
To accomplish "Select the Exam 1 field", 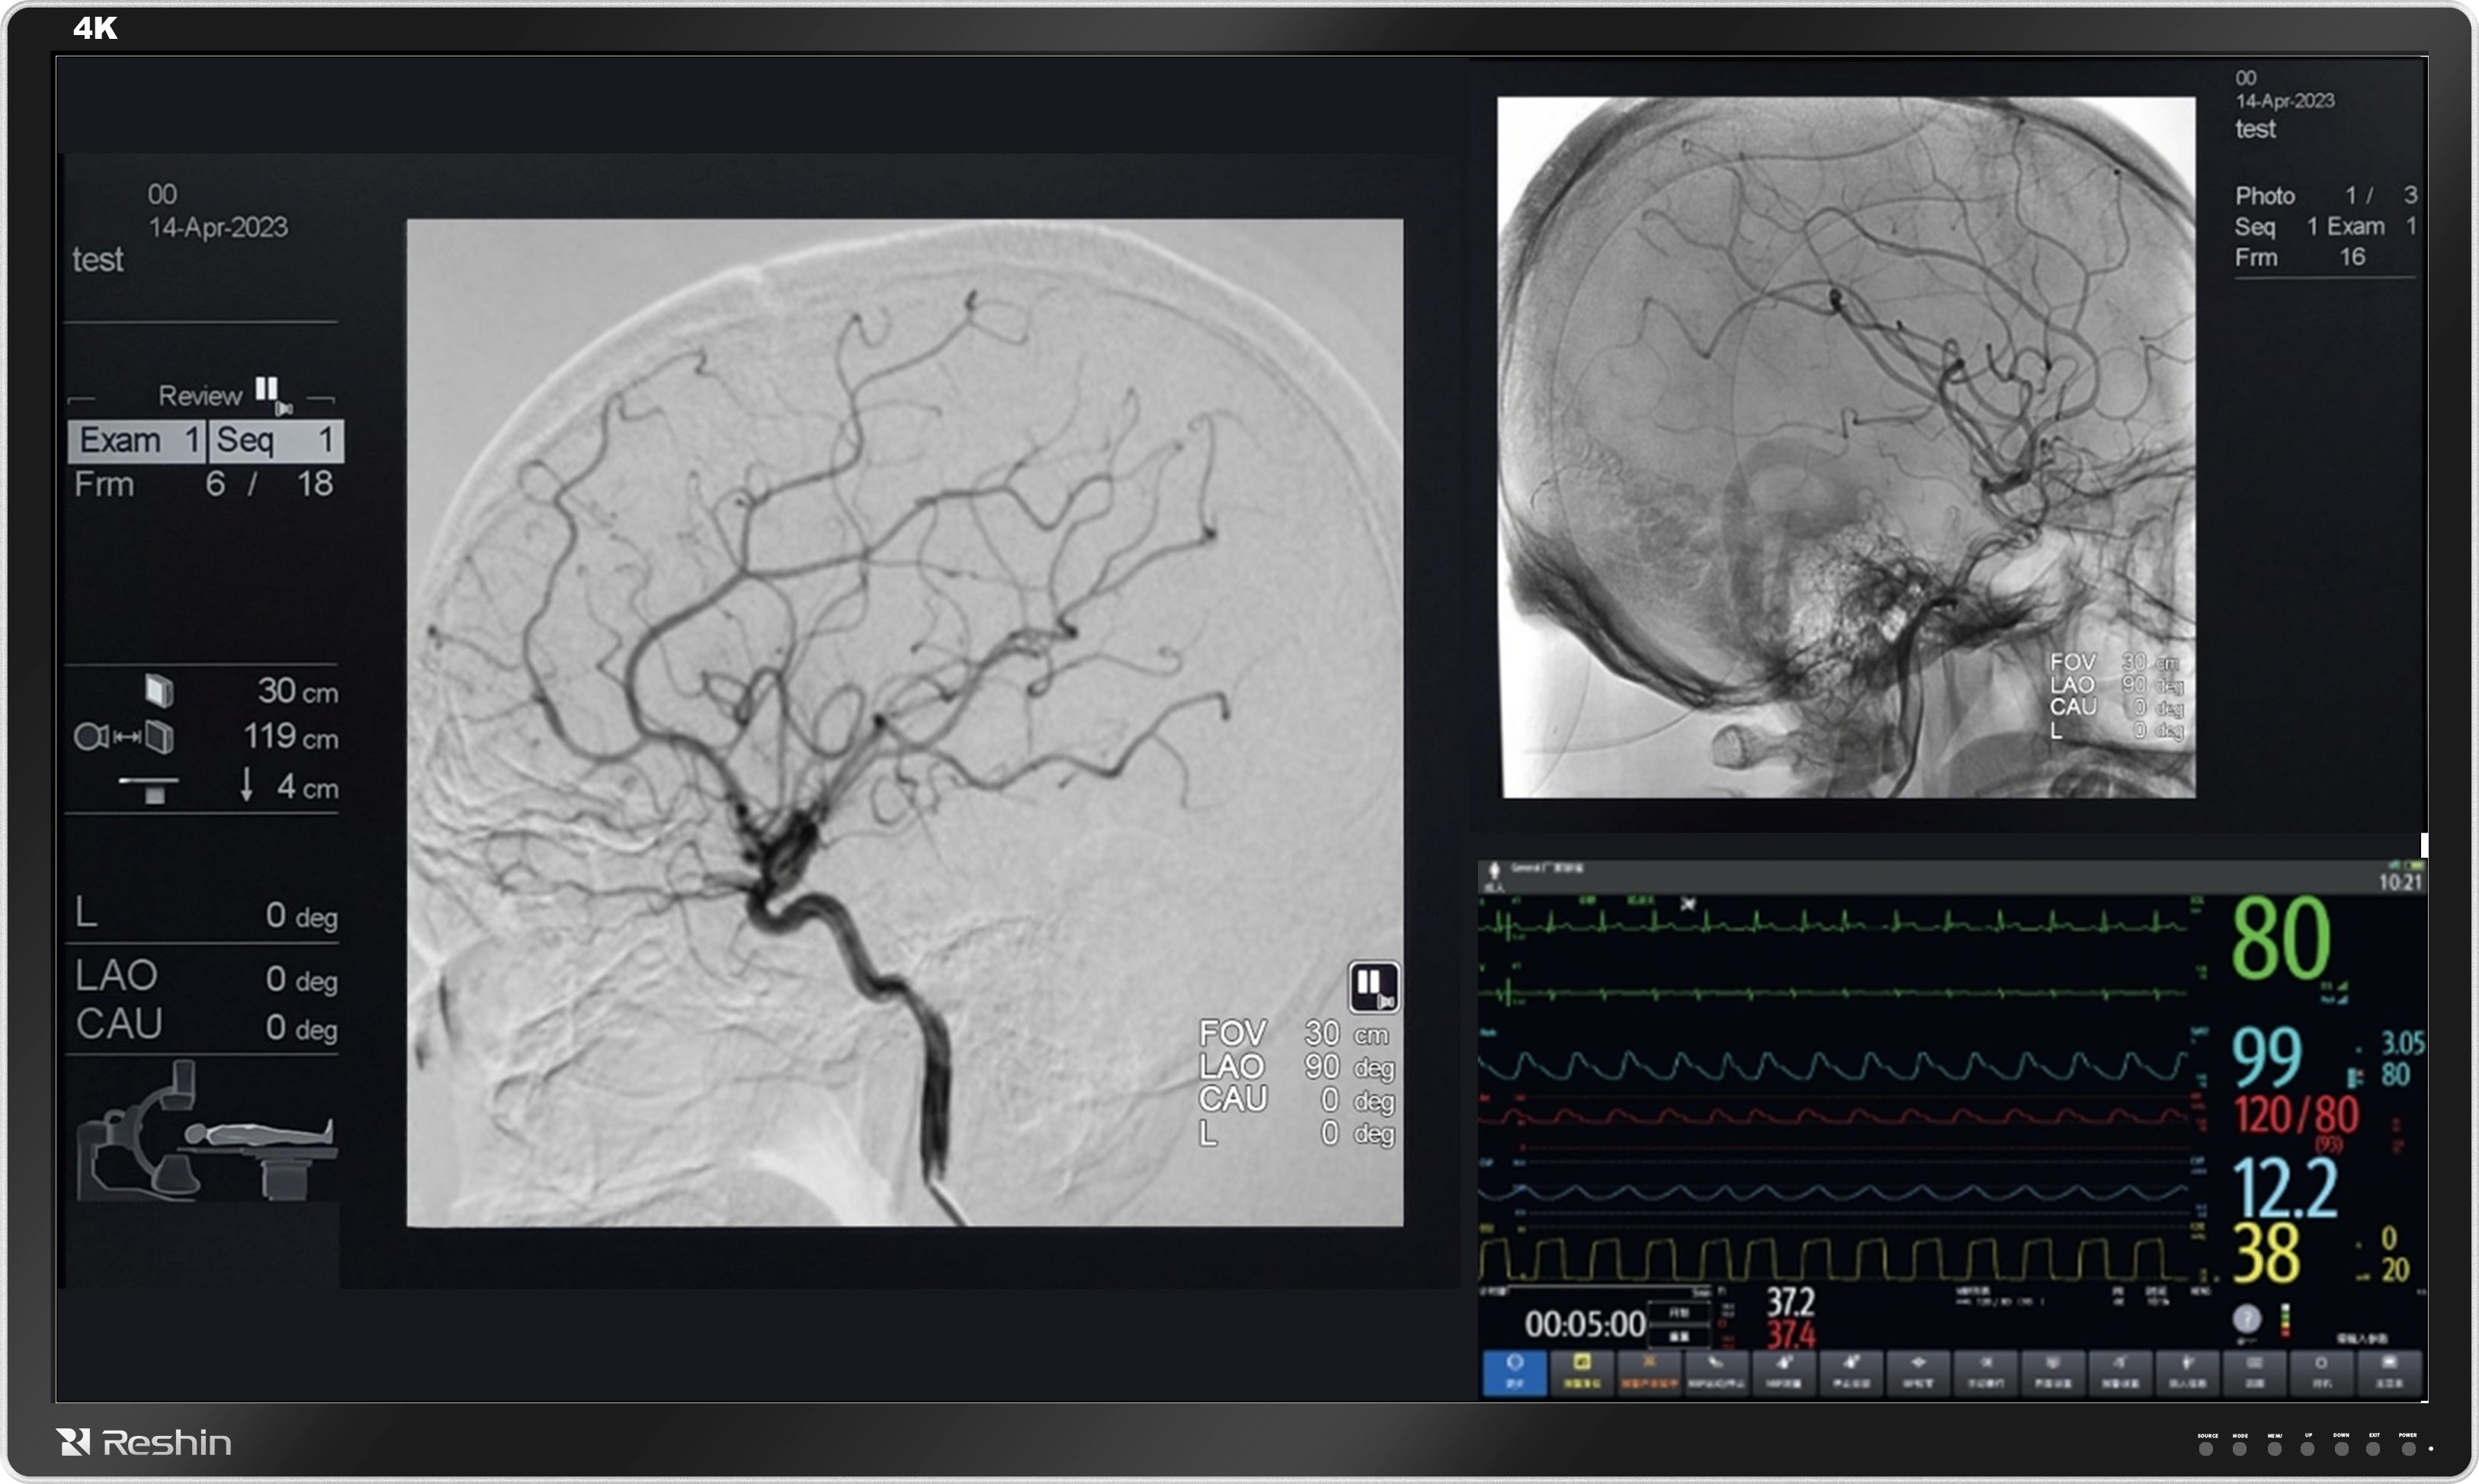I will [137, 441].
